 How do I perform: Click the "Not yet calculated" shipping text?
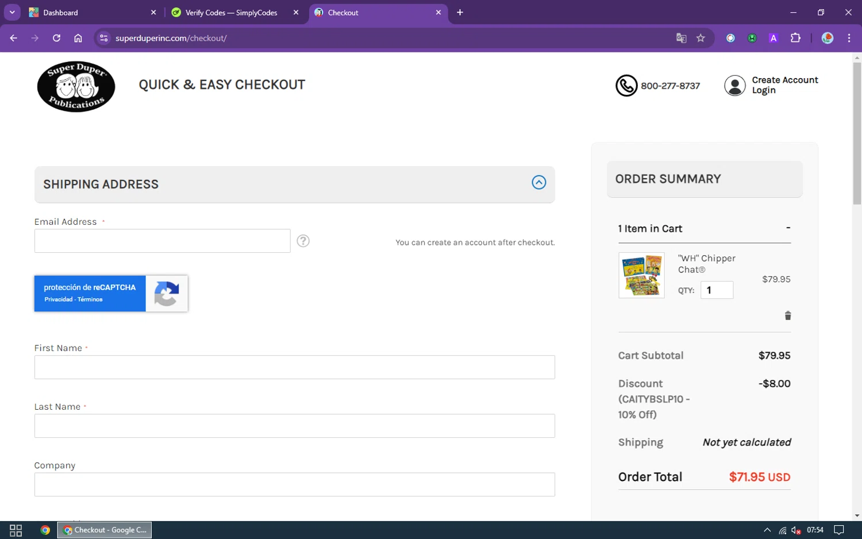(746, 442)
